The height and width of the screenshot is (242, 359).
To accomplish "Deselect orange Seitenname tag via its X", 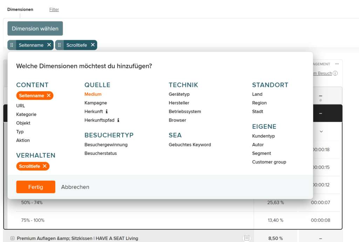I will pos(49,96).
